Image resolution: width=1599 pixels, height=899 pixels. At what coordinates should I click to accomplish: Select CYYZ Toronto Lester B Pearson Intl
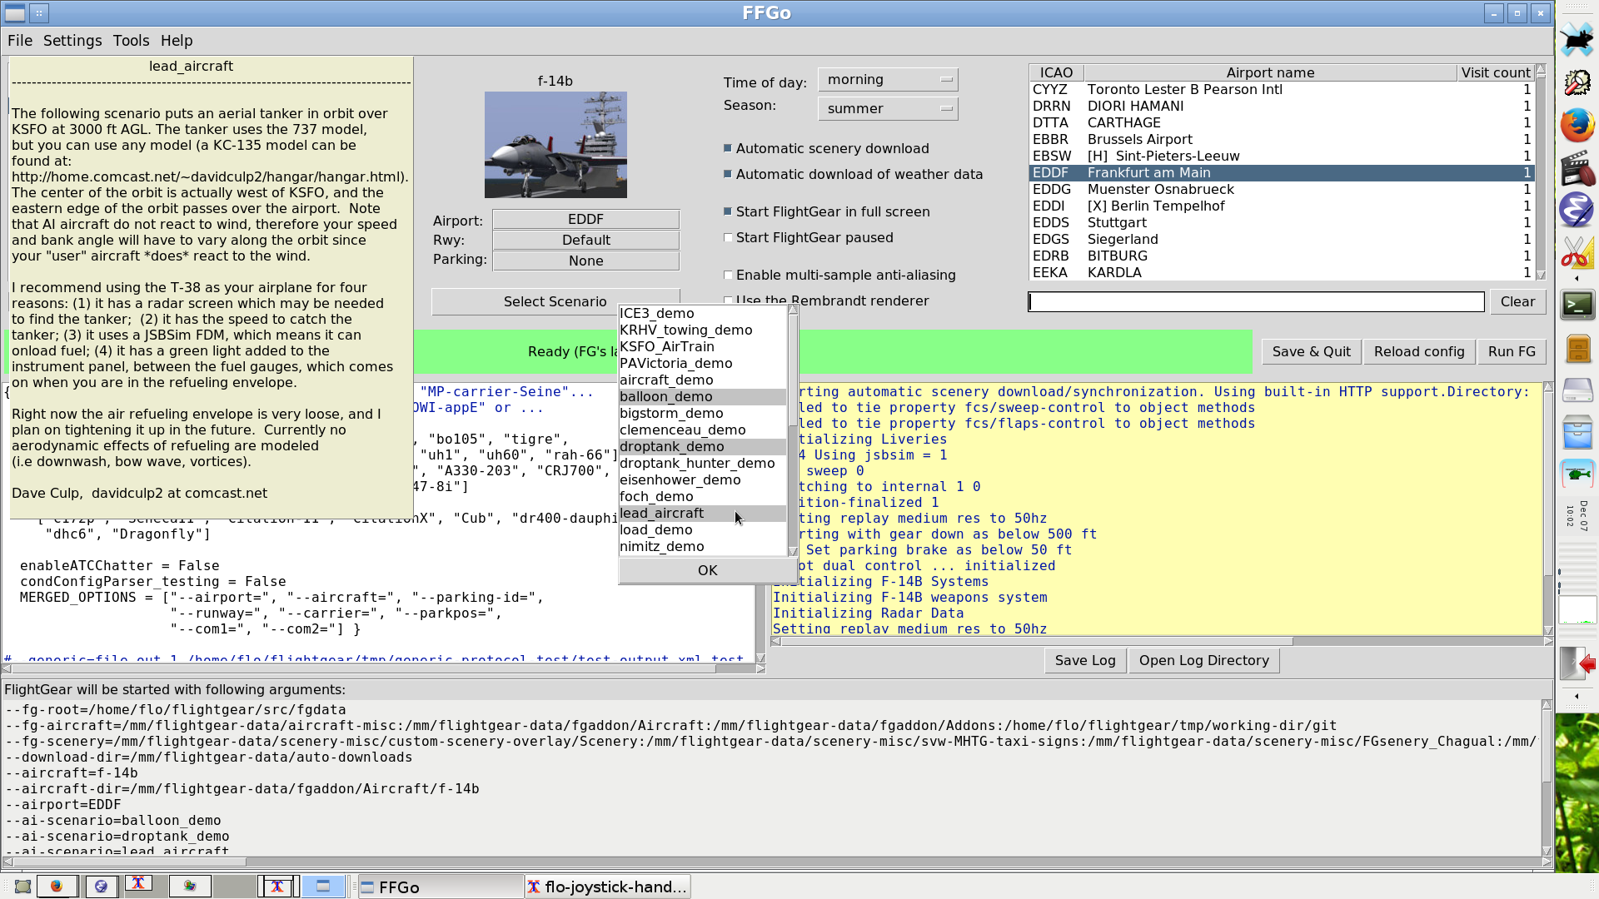(x=1282, y=89)
